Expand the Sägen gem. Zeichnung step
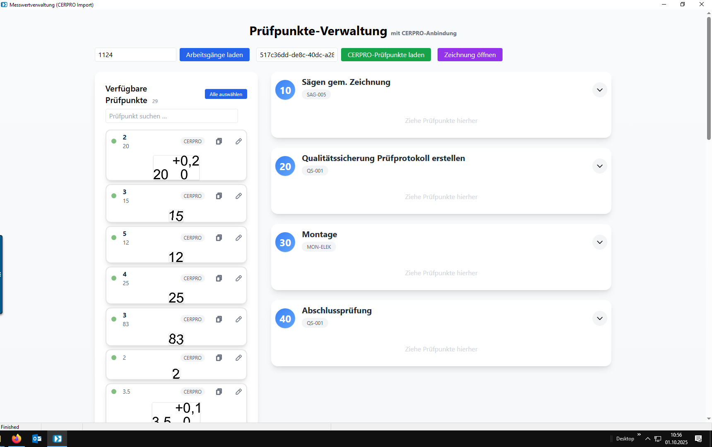 [x=599, y=90]
